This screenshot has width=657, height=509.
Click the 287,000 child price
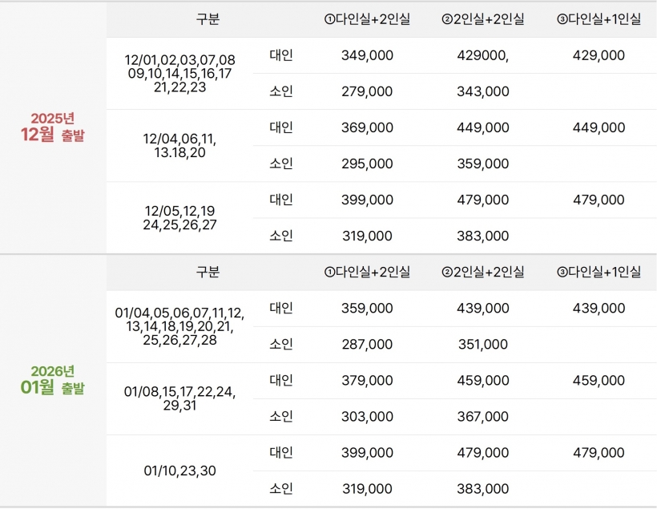(x=367, y=344)
